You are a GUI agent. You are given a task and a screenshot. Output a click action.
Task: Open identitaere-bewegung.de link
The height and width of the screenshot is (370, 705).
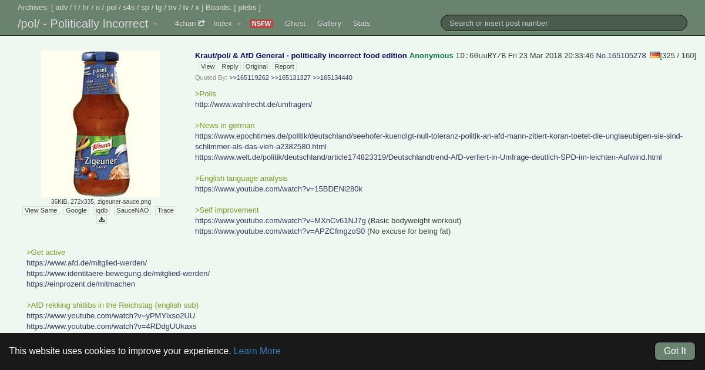pos(118,273)
